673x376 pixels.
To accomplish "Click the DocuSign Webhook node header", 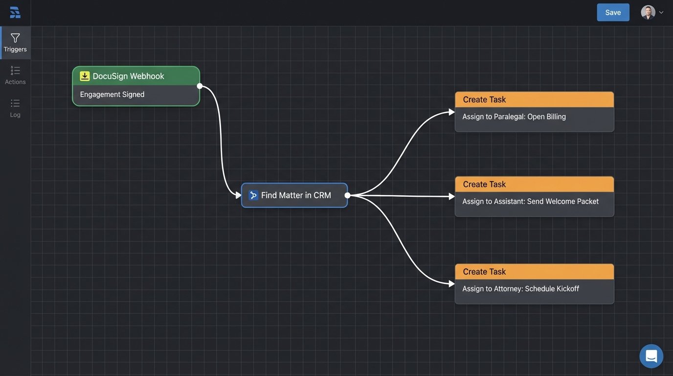I will pyautogui.click(x=136, y=75).
